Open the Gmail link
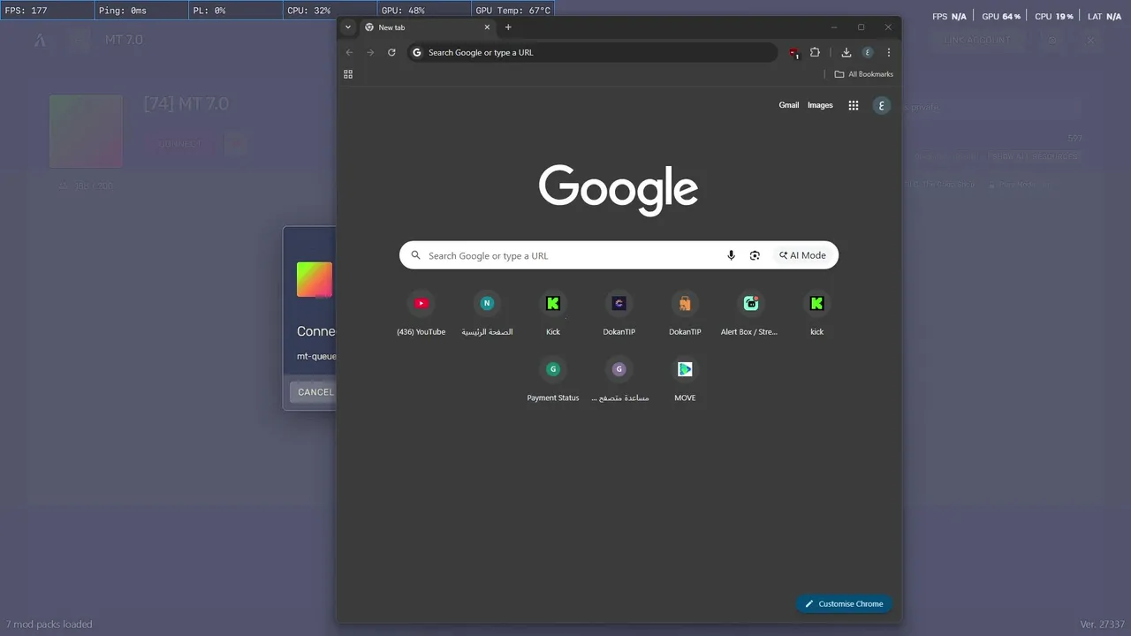 [x=788, y=105]
